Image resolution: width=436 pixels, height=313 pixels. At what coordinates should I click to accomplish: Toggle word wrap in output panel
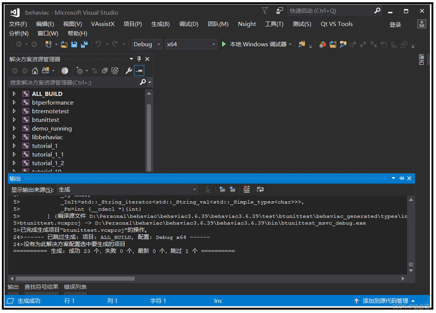(260, 189)
